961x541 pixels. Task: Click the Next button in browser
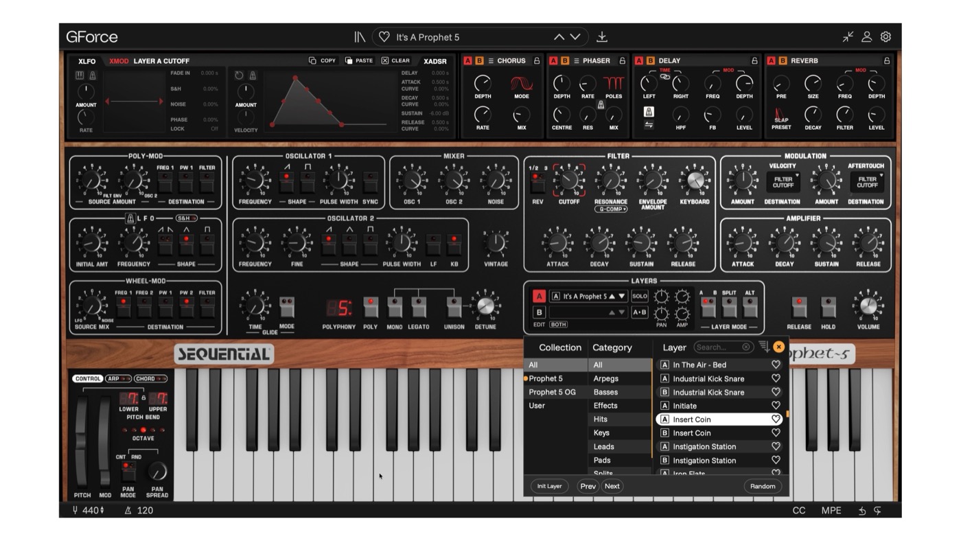[612, 486]
